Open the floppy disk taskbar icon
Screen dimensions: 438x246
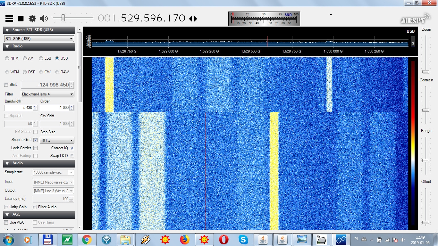click(47, 239)
